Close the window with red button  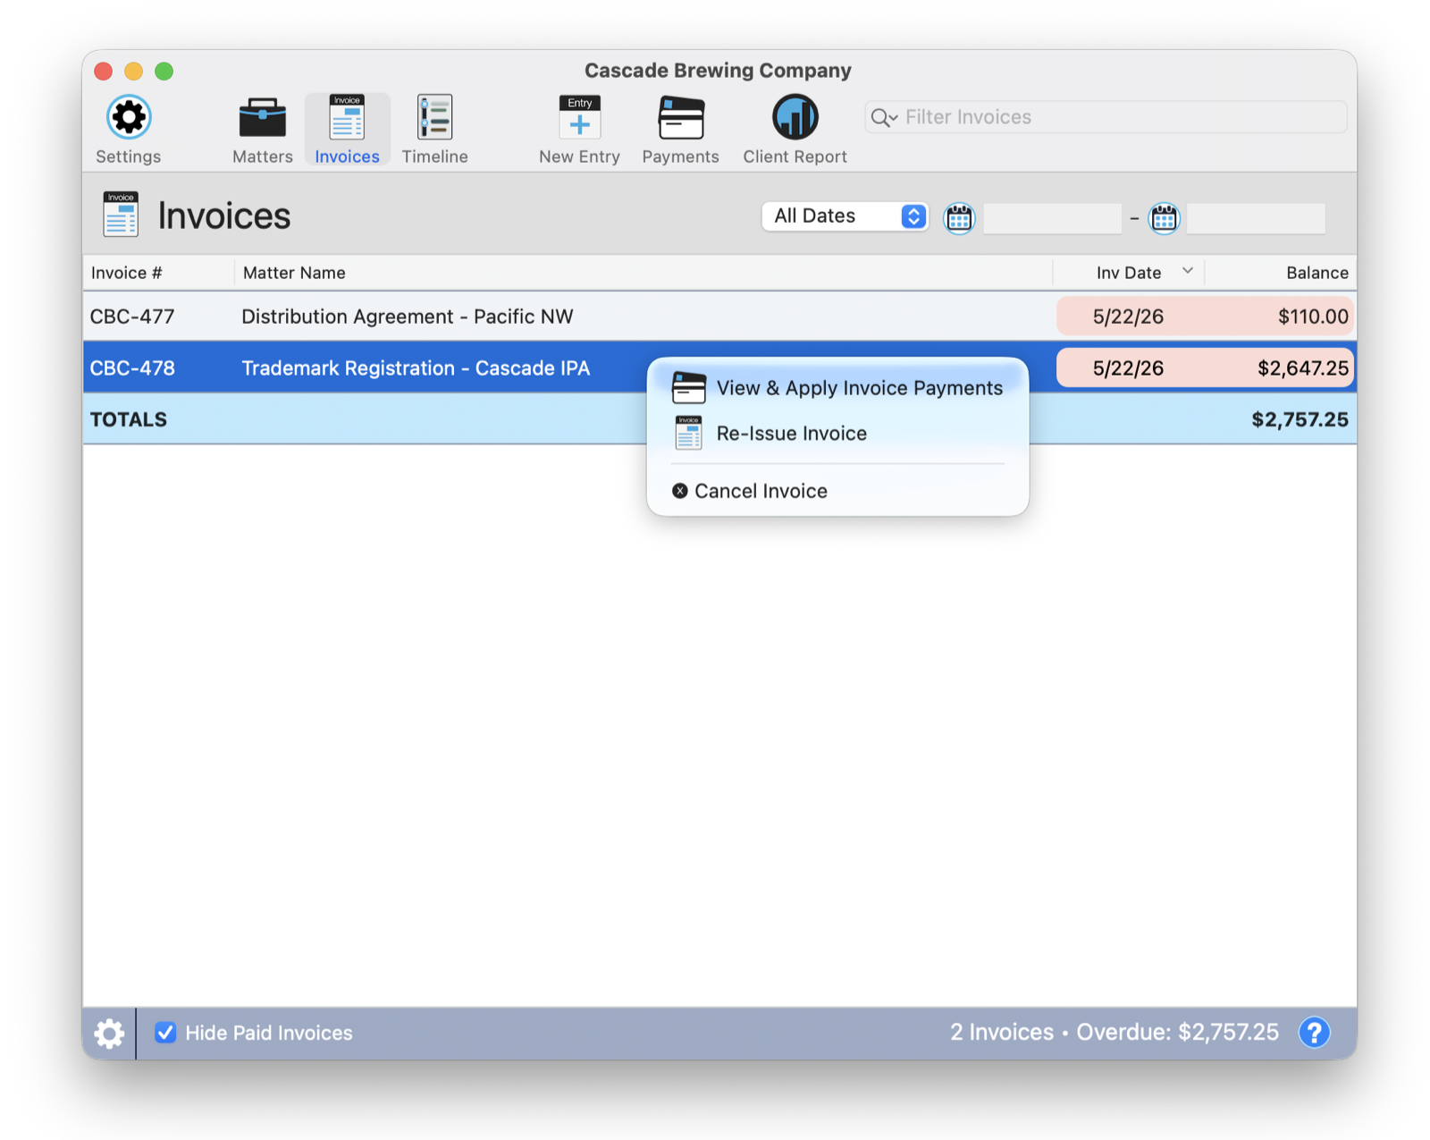(104, 71)
